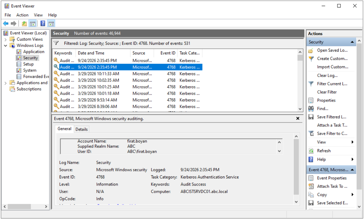The image size is (364, 219).
Task: Click the Create Custom View funnel icon
Action: pos(311,59)
